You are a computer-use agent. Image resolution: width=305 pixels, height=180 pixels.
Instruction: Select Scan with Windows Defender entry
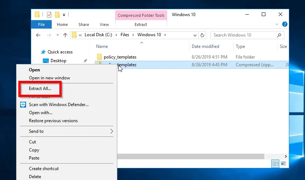click(59, 105)
